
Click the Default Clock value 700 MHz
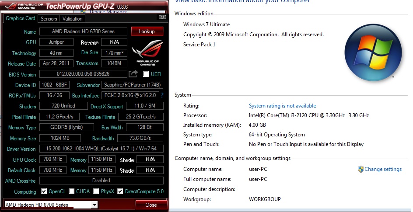53,170
